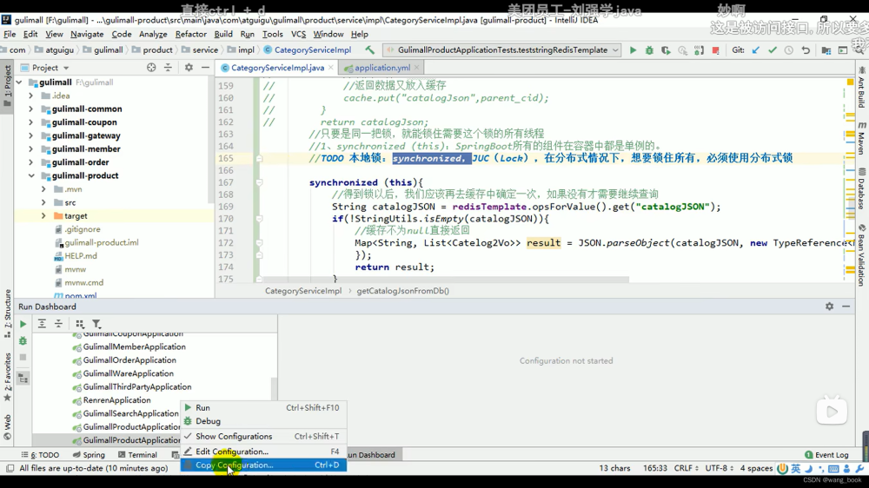Click the 4 spaces indent setting

pos(757,468)
